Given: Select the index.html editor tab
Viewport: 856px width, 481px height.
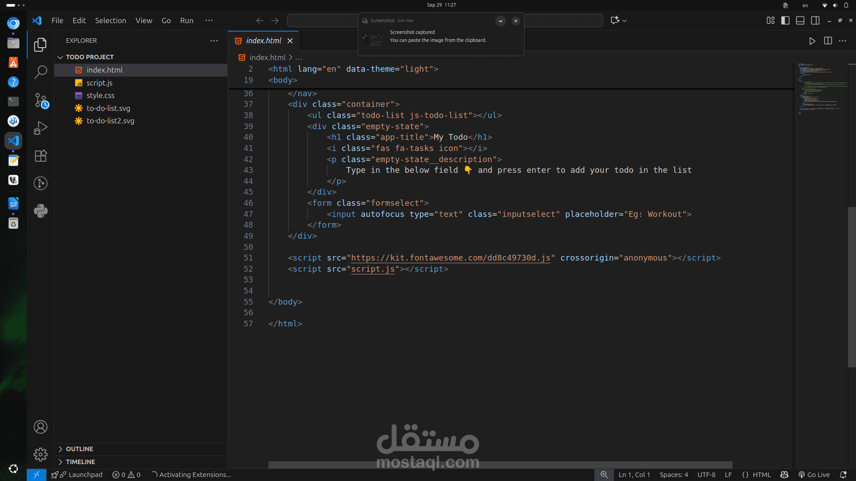Looking at the screenshot, I should tap(263, 41).
